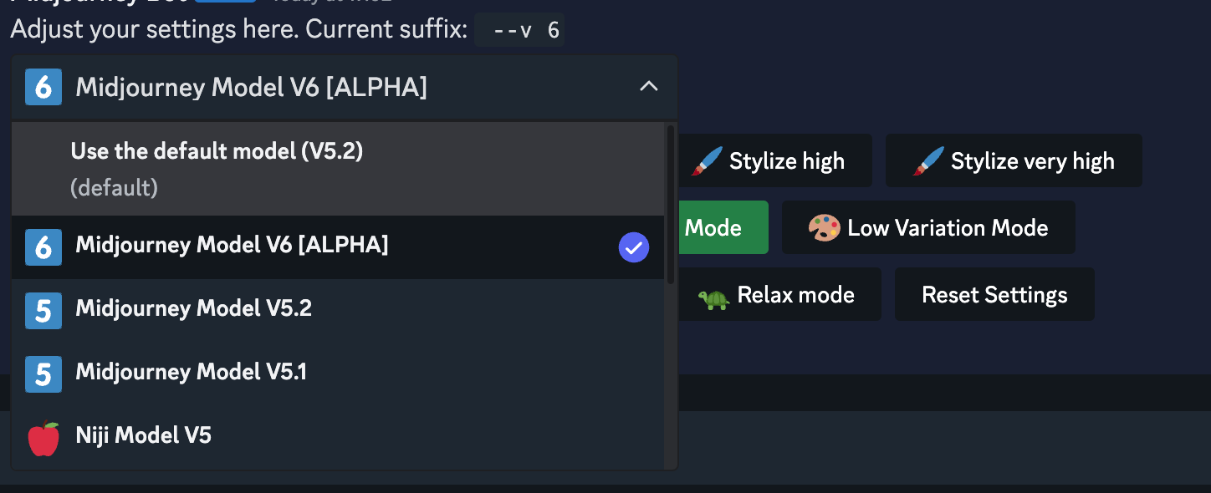Click the paintbrush icon on Stylize very high

point(929,161)
